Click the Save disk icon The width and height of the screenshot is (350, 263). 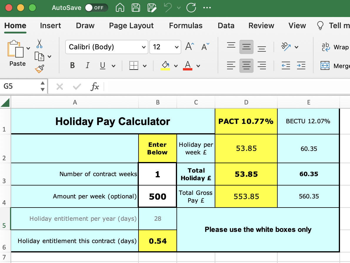coord(136,8)
